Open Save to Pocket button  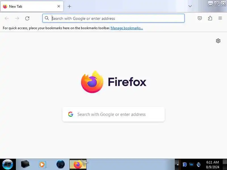[x=200, y=18]
